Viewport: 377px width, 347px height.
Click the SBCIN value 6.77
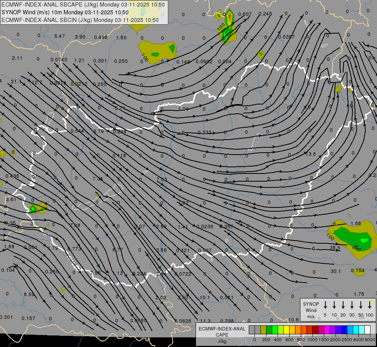pyautogui.click(x=118, y=249)
